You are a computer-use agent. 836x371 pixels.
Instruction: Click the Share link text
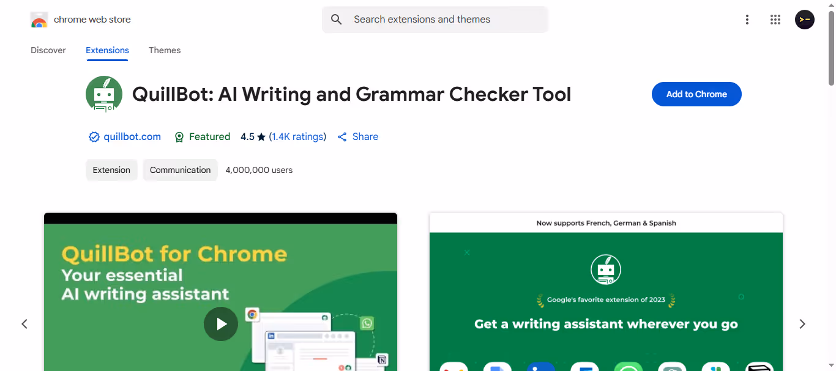[365, 137]
